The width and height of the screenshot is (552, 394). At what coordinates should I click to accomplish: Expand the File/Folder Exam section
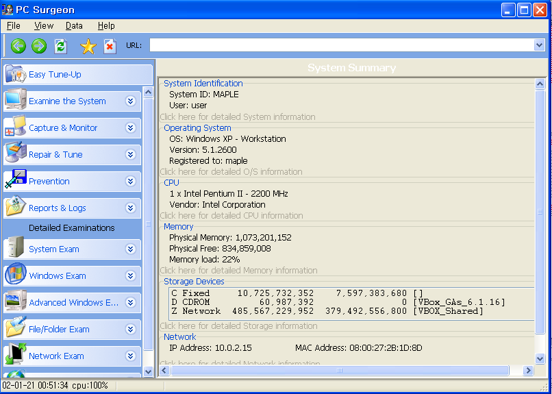click(130, 329)
